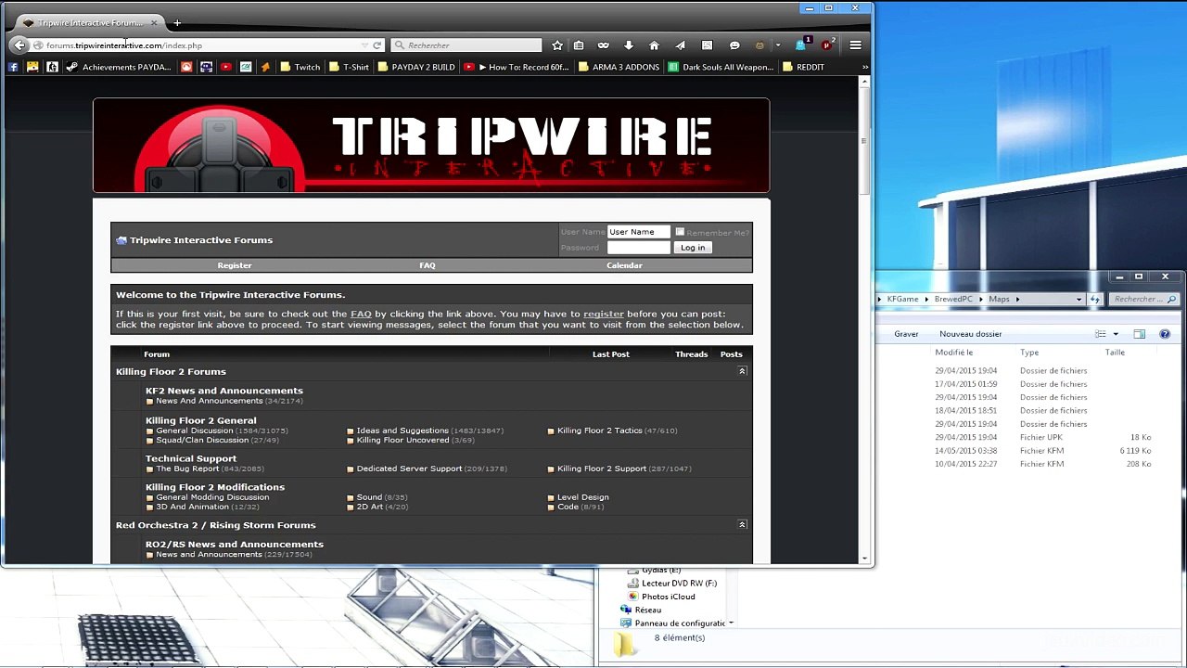Viewport: 1187px width, 668px height.
Task: Open the Level Design subforum
Action: pyautogui.click(x=583, y=497)
